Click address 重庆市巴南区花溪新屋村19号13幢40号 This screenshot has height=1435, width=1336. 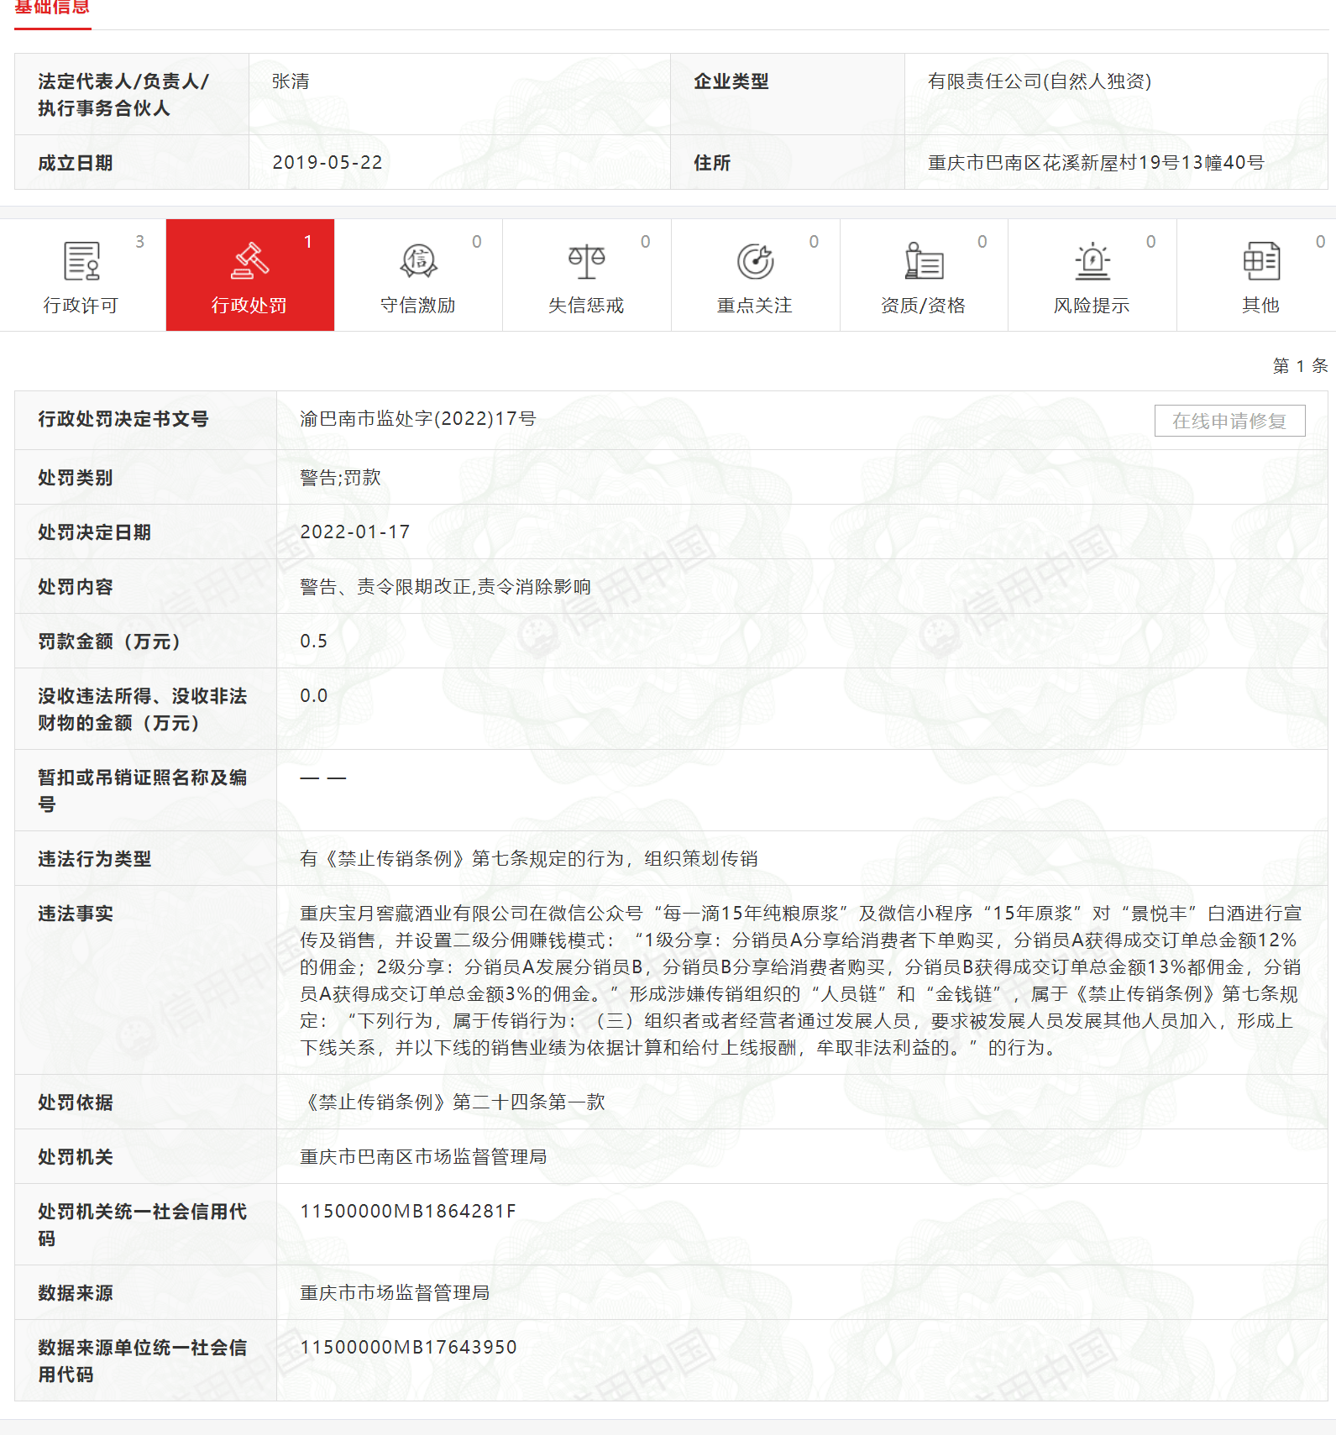tap(1096, 163)
